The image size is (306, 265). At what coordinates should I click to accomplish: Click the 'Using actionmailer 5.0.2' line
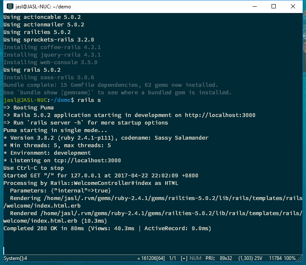pos(44,25)
